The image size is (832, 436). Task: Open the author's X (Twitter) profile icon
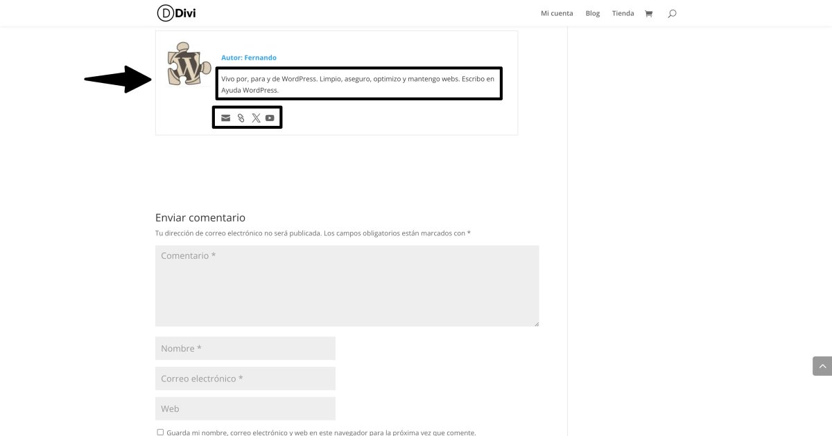(x=256, y=118)
